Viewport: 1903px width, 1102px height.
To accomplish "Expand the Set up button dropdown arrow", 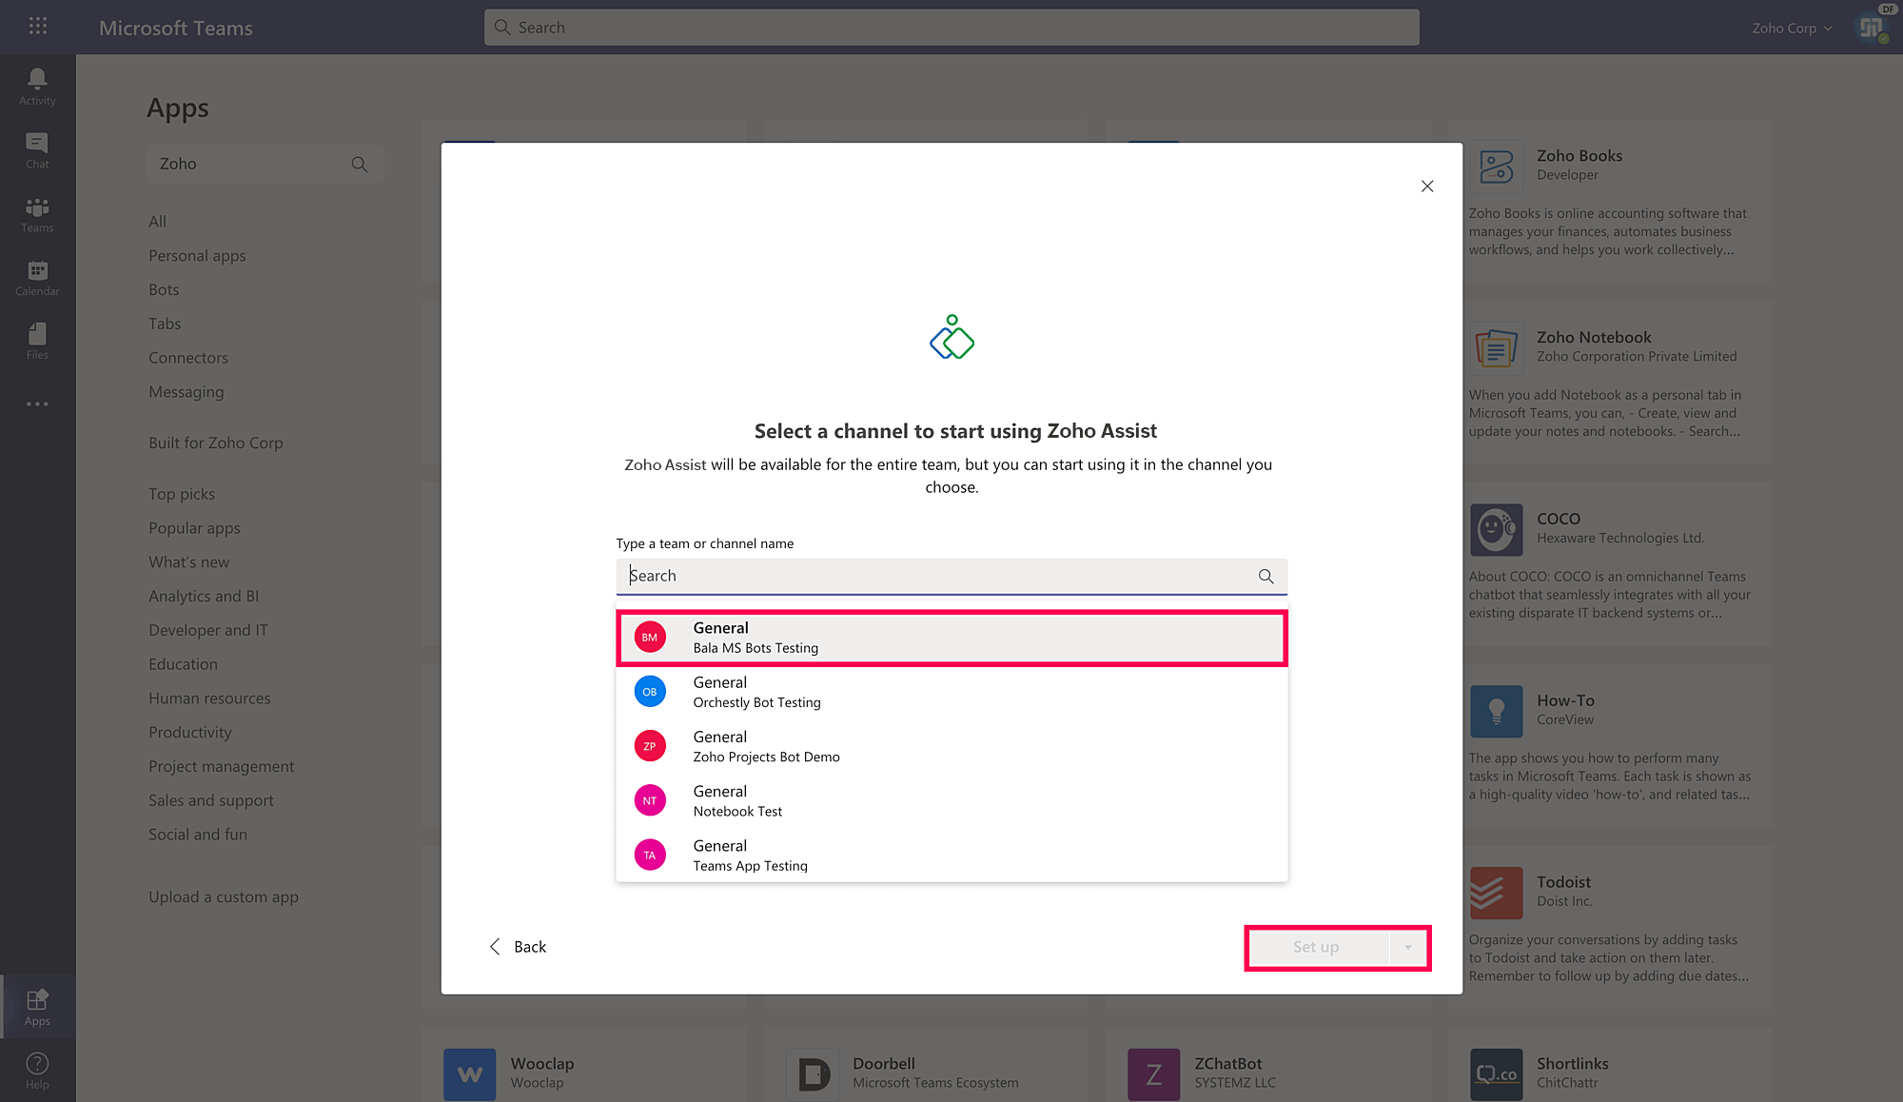I will click(1408, 947).
